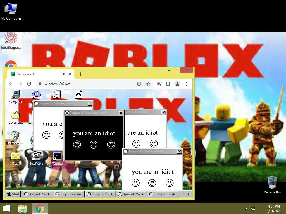Toggle the Chrome side panel
Screen dimensions: 286x214
tap(168, 84)
